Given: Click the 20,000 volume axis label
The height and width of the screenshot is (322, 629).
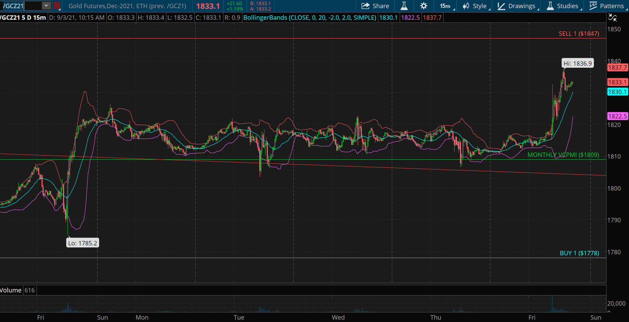Looking at the screenshot, I should click(x=616, y=303).
